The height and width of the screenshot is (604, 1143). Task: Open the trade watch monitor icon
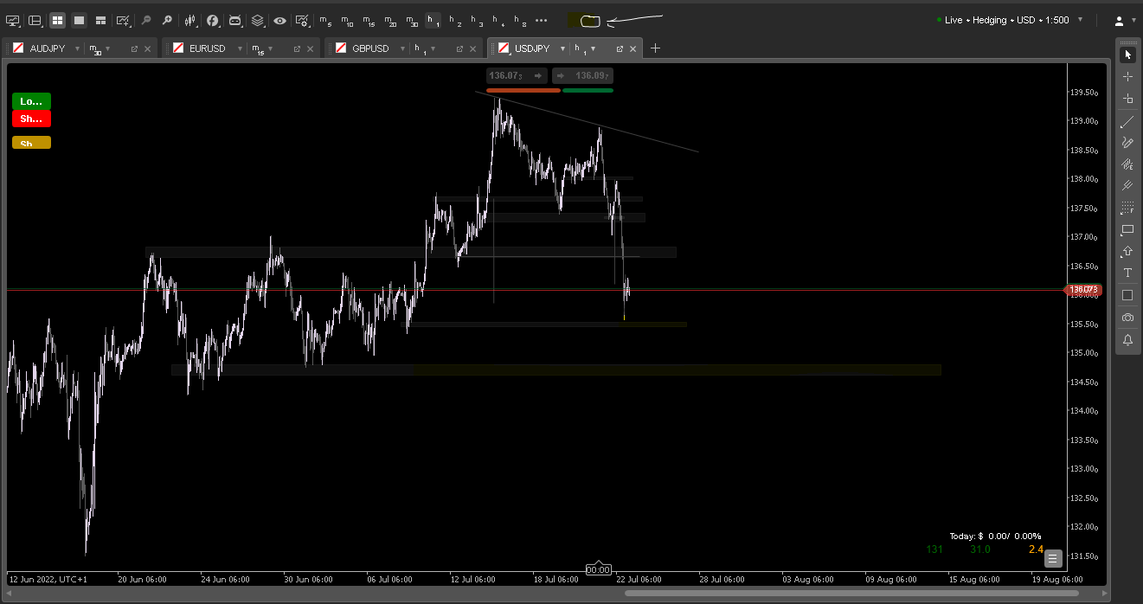click(x=13, y=20)
